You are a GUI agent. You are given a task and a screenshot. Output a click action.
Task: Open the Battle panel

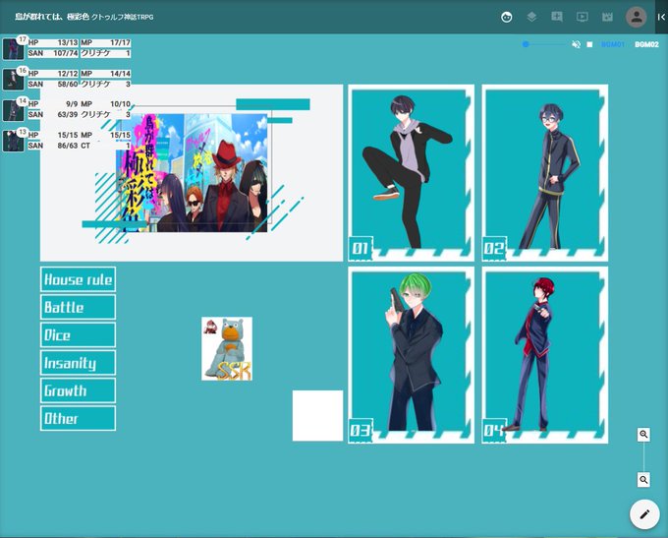click(78, 307)
